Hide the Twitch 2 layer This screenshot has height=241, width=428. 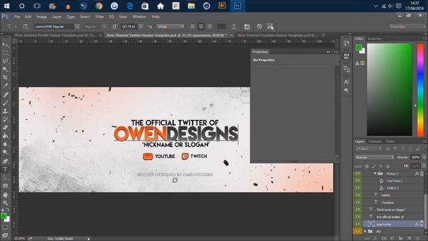pyautogui.click(x=358, y=187)
